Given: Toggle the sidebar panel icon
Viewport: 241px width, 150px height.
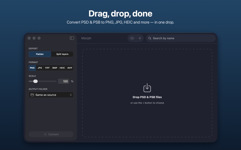Looking at the screenshot, I should pos(72,38).
